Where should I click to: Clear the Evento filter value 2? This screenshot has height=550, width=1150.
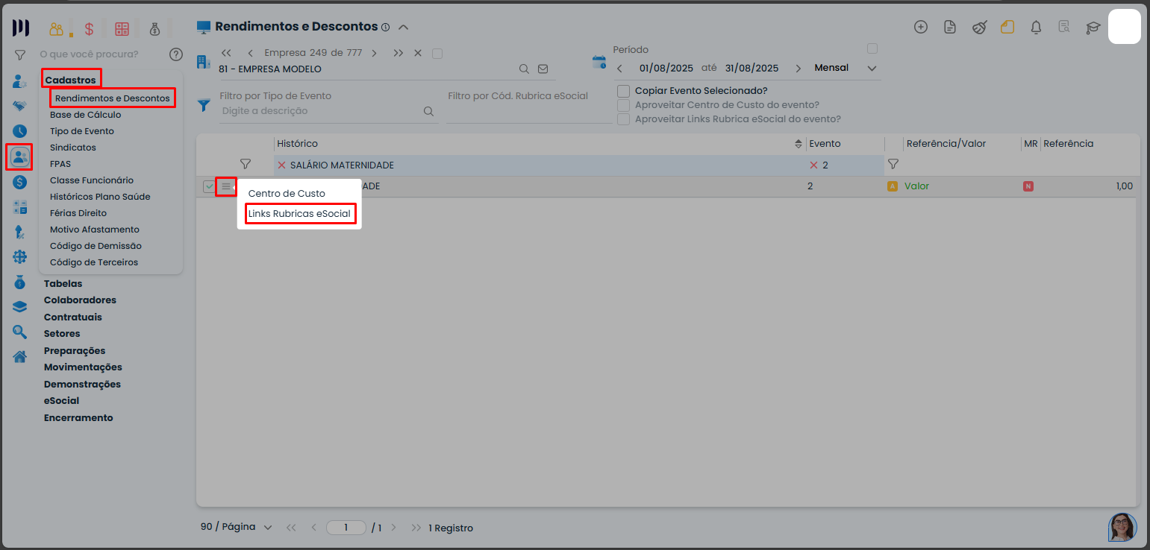click(814, 165)
